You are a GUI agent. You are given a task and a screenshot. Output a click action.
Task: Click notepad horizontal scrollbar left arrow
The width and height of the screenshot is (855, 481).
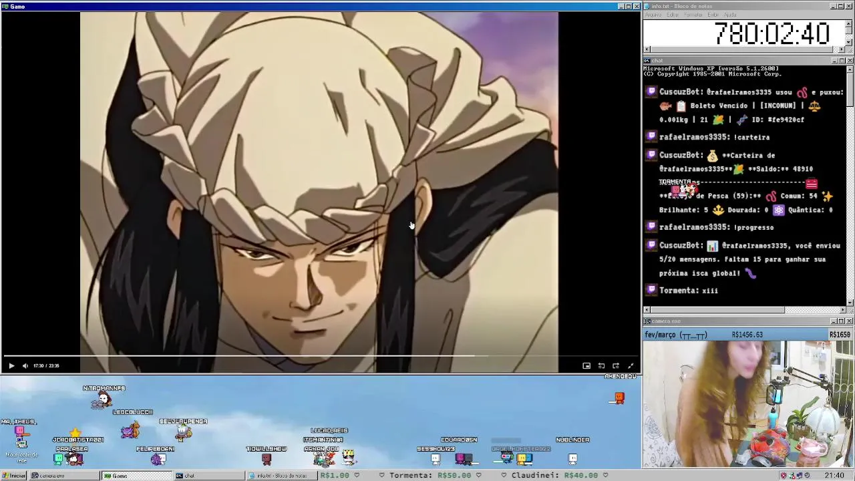[647, 49]
